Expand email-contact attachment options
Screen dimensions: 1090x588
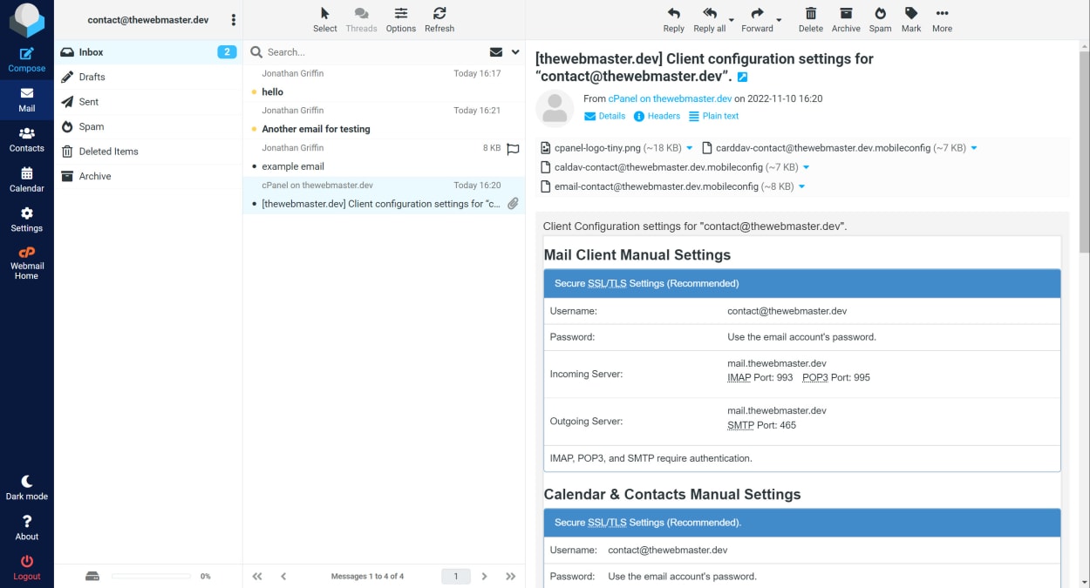(x=801, y=186)
